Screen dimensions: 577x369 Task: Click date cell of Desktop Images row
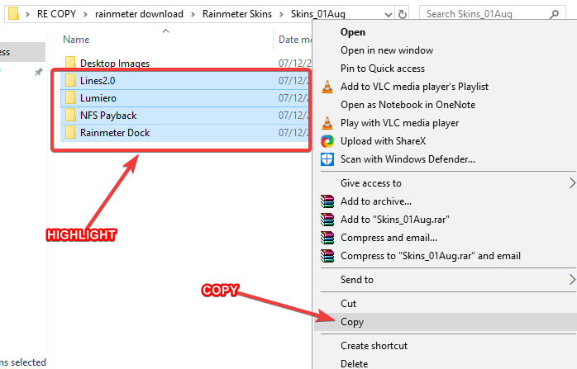coord(295,64)
